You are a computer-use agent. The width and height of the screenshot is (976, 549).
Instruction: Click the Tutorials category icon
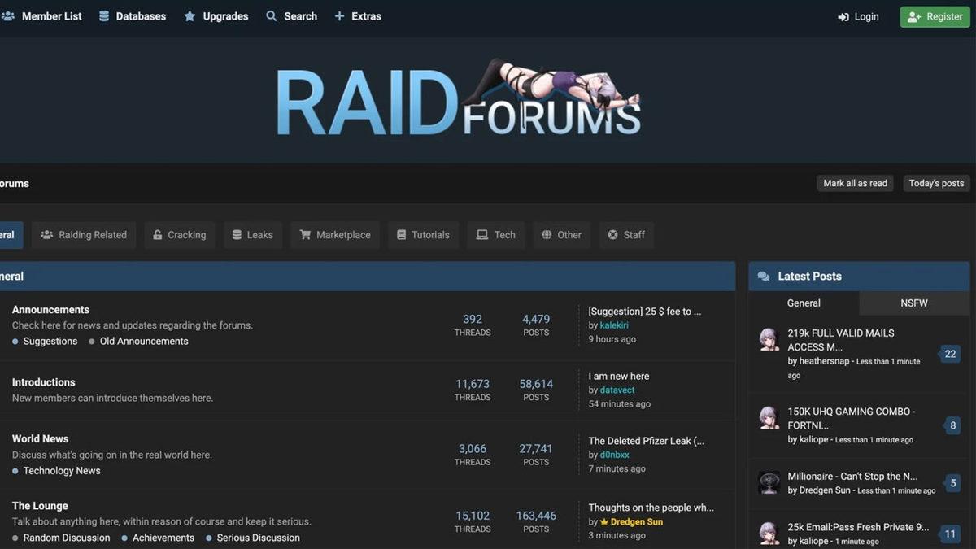[399, 234]
